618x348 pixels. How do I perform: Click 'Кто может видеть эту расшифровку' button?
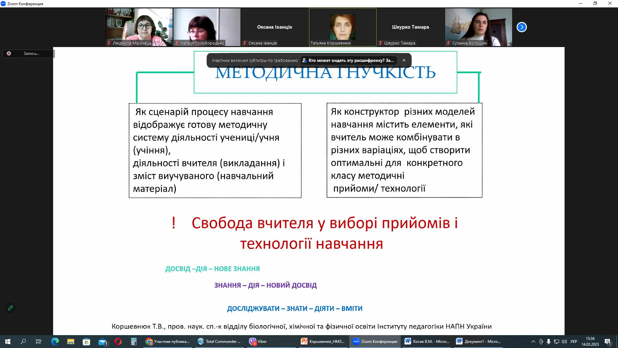pos(349,60)
